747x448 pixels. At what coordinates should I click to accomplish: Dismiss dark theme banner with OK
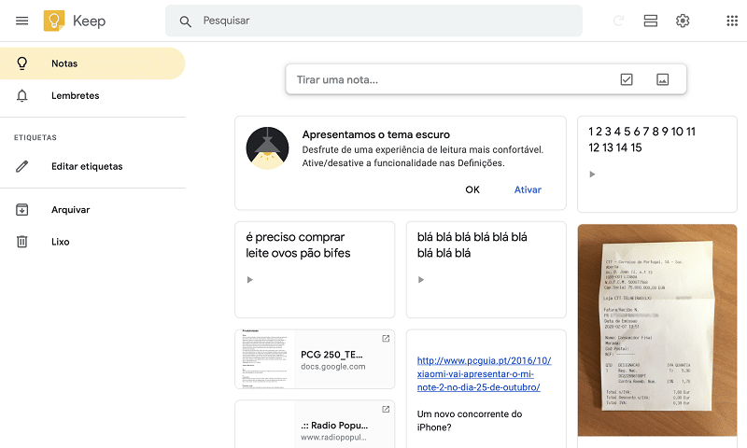click(x=472, y=189)
